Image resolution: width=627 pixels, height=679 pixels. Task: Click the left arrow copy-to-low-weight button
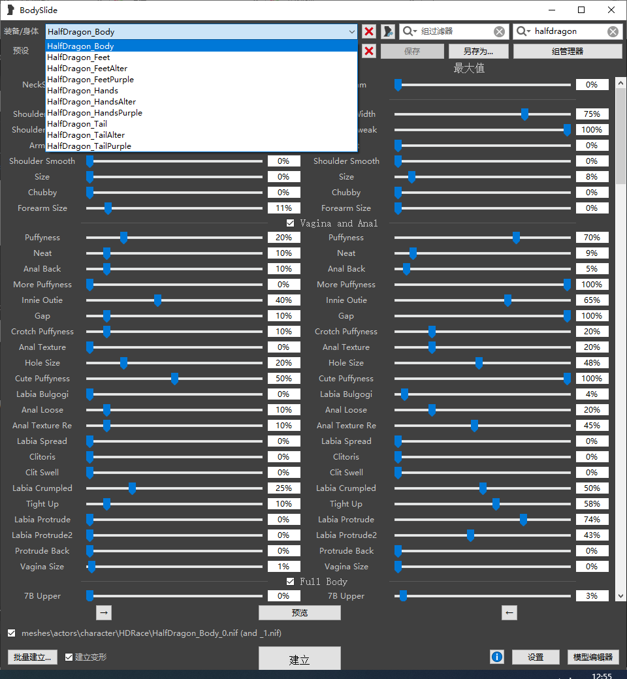pyautogui.click(x=510, y=612)
